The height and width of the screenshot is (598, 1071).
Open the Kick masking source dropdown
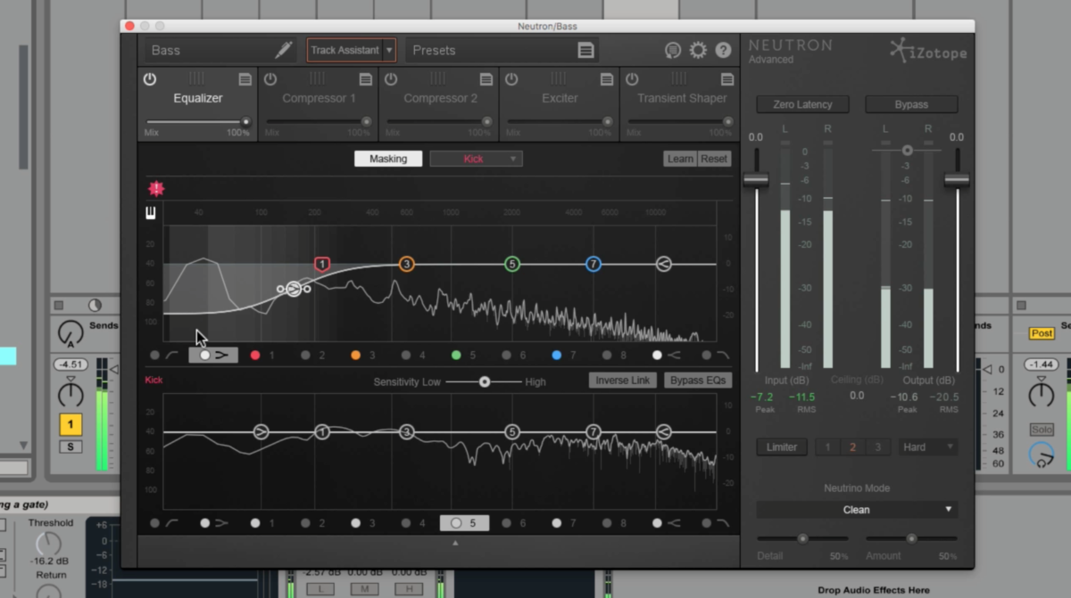477,159
